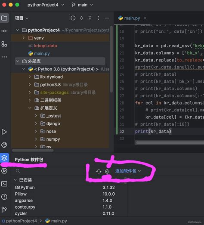Collapse the 外部库 node
This screenshot has height=225, width=204.
18,61
